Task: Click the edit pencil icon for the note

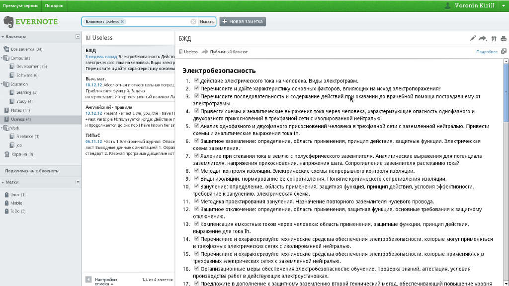Action: [x=473, y=38]
